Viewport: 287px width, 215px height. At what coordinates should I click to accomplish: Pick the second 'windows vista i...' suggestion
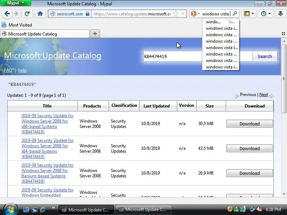221,28
